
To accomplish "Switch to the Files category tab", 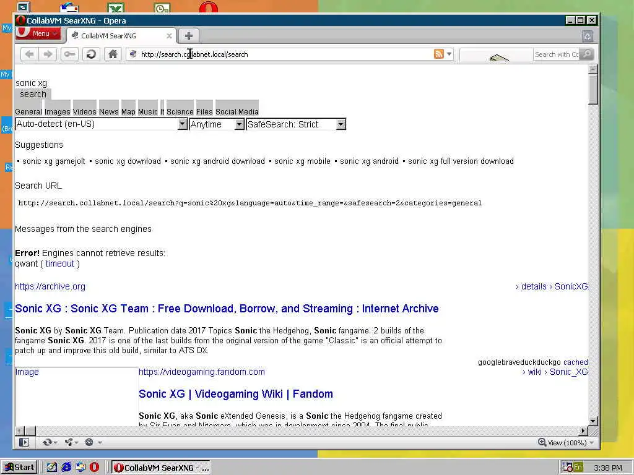I will 204,111.
